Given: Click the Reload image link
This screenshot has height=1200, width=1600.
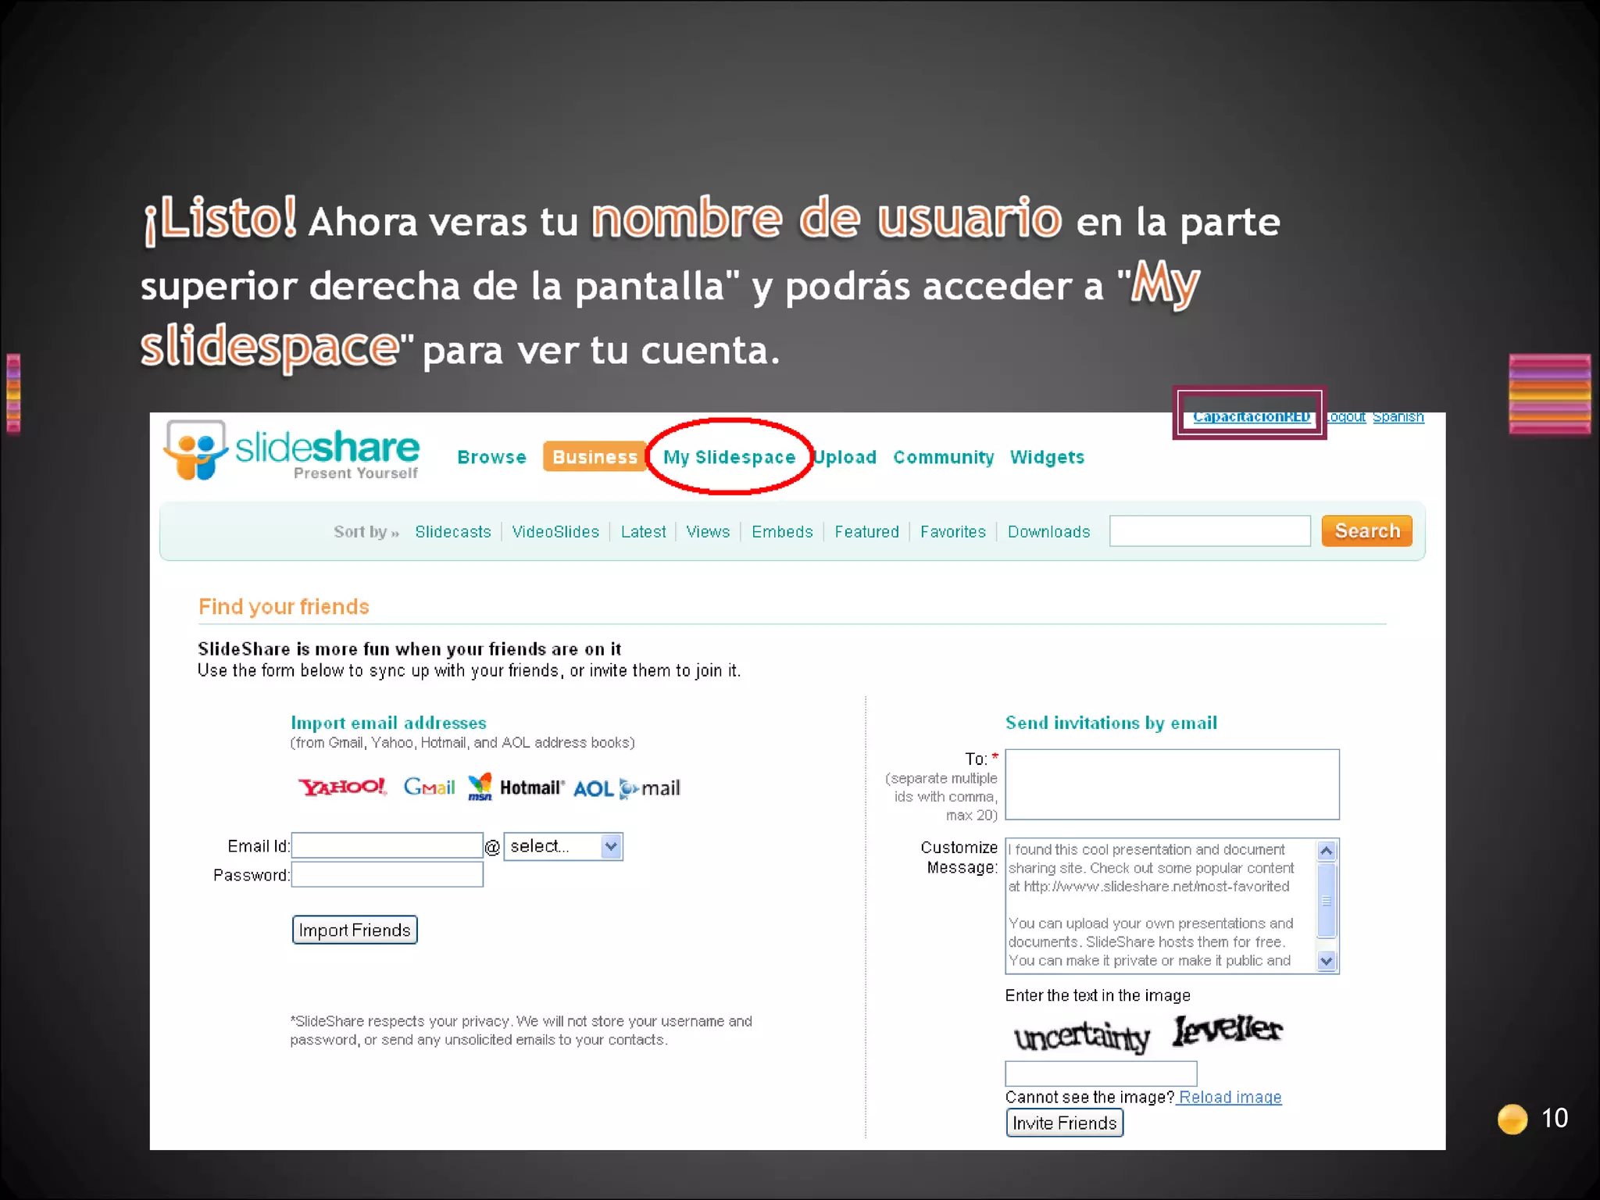Looking at the screenshot, I should point(1230,1097).
